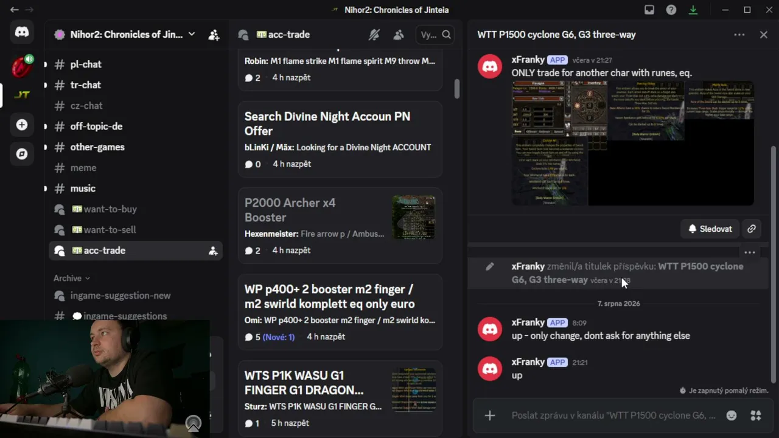This screenshot has height=438, width=779.
Task: Open the ingame-suggestions channel
Action: coord(136,316)
